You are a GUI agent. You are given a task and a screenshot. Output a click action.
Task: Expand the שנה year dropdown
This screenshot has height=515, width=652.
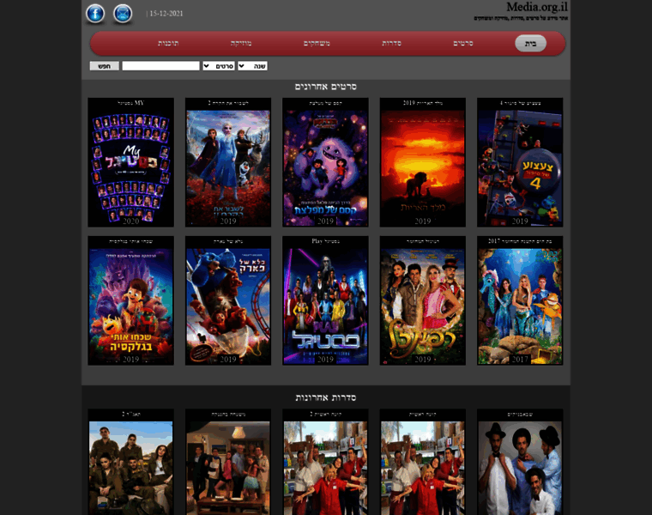click(x=252, y=66)
